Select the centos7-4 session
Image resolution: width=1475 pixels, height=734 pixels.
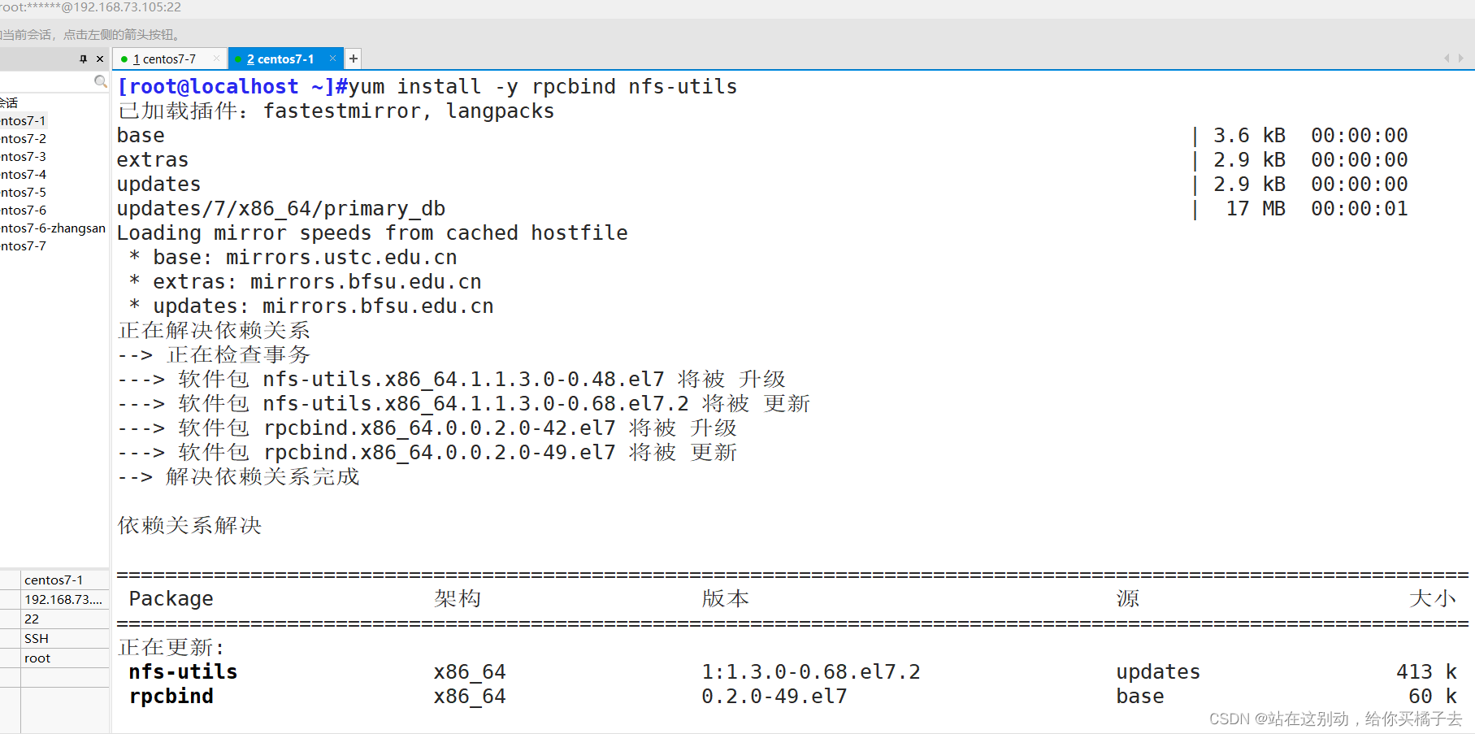click(23, 174)
